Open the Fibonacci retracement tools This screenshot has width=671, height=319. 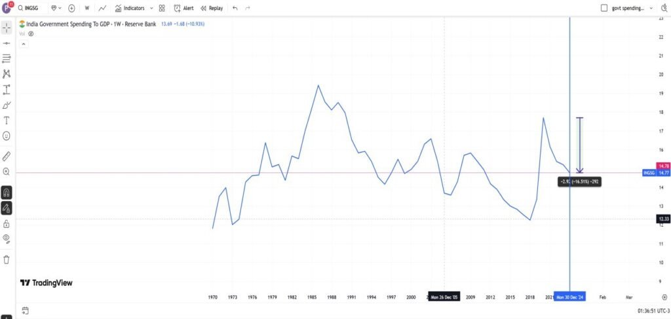7,58
